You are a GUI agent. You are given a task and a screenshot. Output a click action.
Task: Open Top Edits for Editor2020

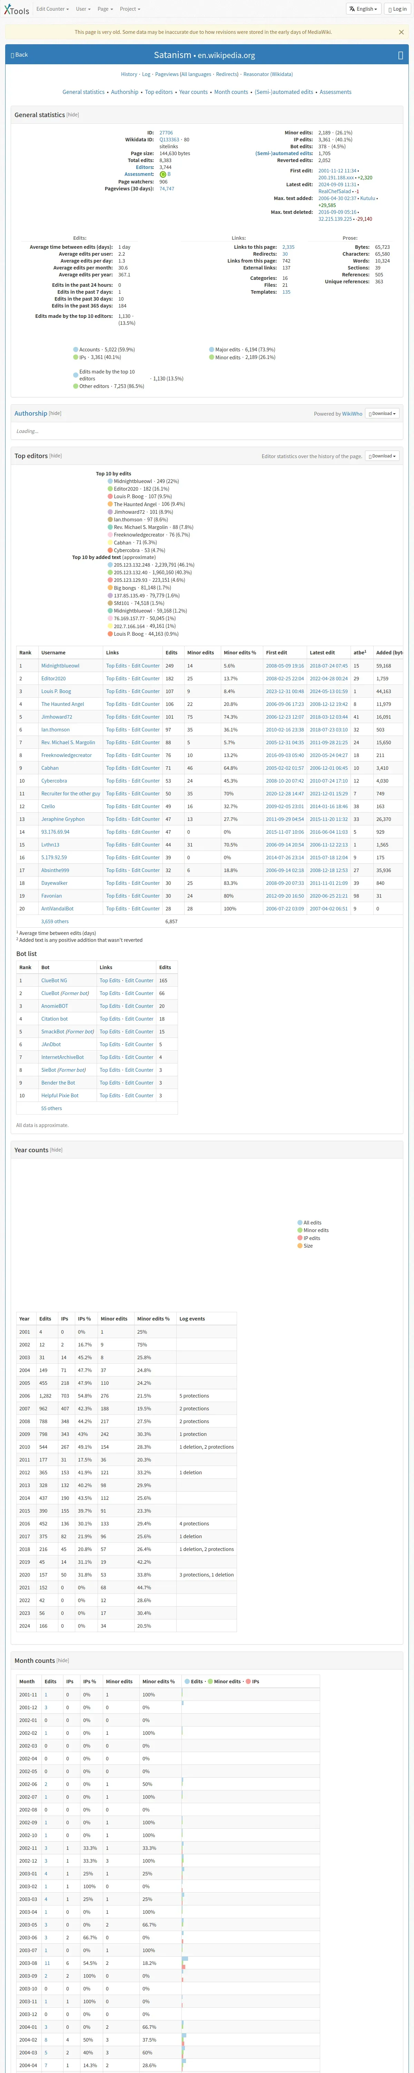pyautogui.click(x=117, y=679)
